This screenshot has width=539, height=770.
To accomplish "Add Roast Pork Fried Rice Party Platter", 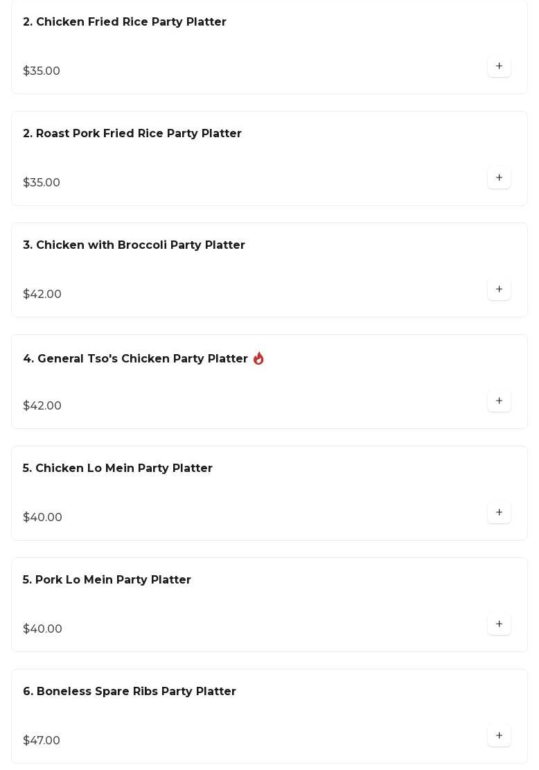I will 499,178.
